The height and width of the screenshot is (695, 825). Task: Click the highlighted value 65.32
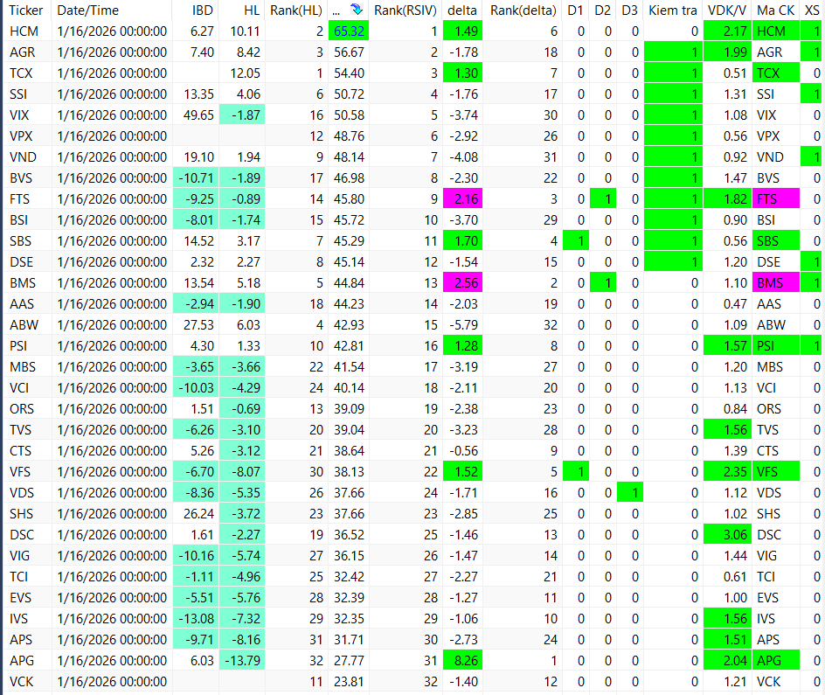coord(349,31)
